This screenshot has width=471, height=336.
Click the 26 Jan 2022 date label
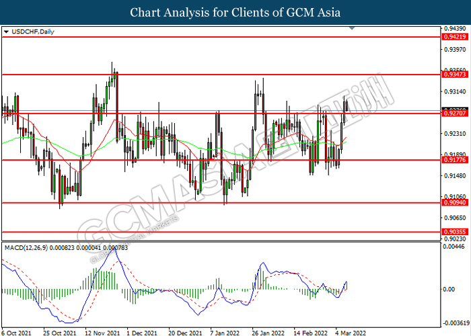click(x=268, y=333)
